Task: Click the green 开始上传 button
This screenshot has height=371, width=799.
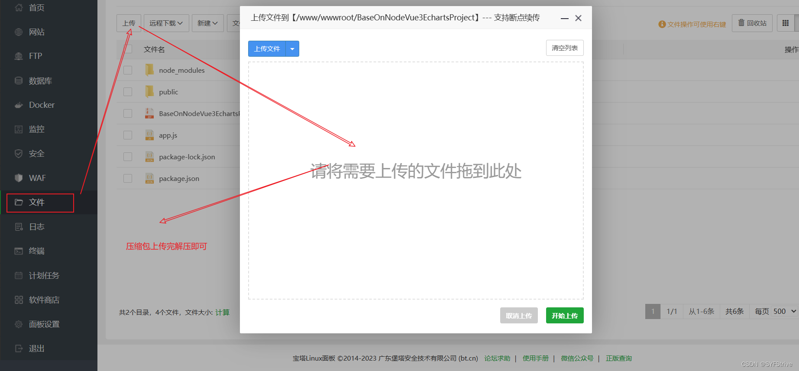Action: click(565, 316)
